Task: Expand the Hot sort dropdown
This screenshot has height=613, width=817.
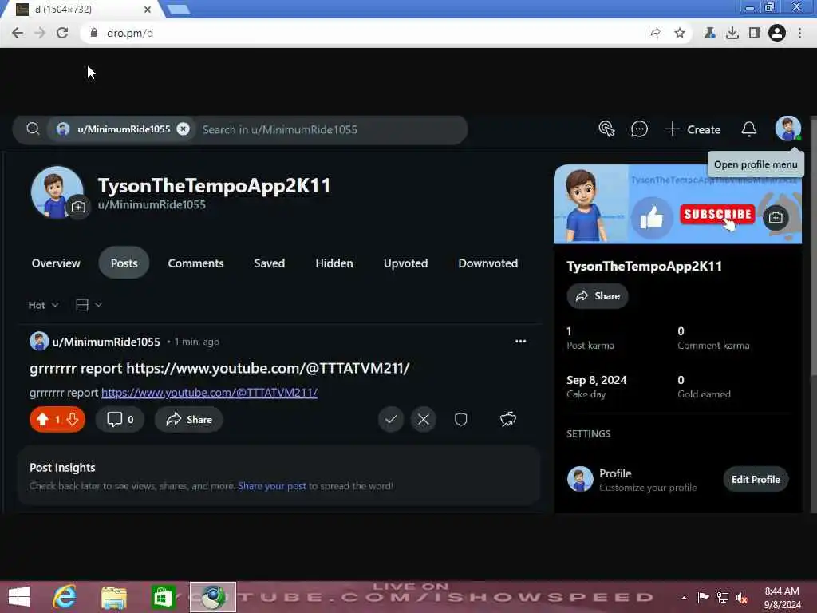Action: point(43,305)
